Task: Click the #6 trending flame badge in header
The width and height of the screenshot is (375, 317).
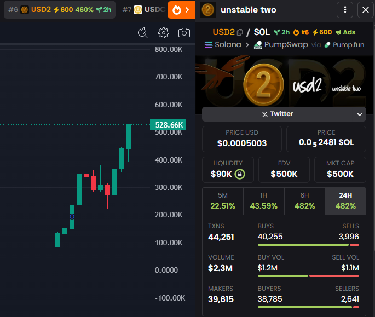Action: click(x=301, y=32)
